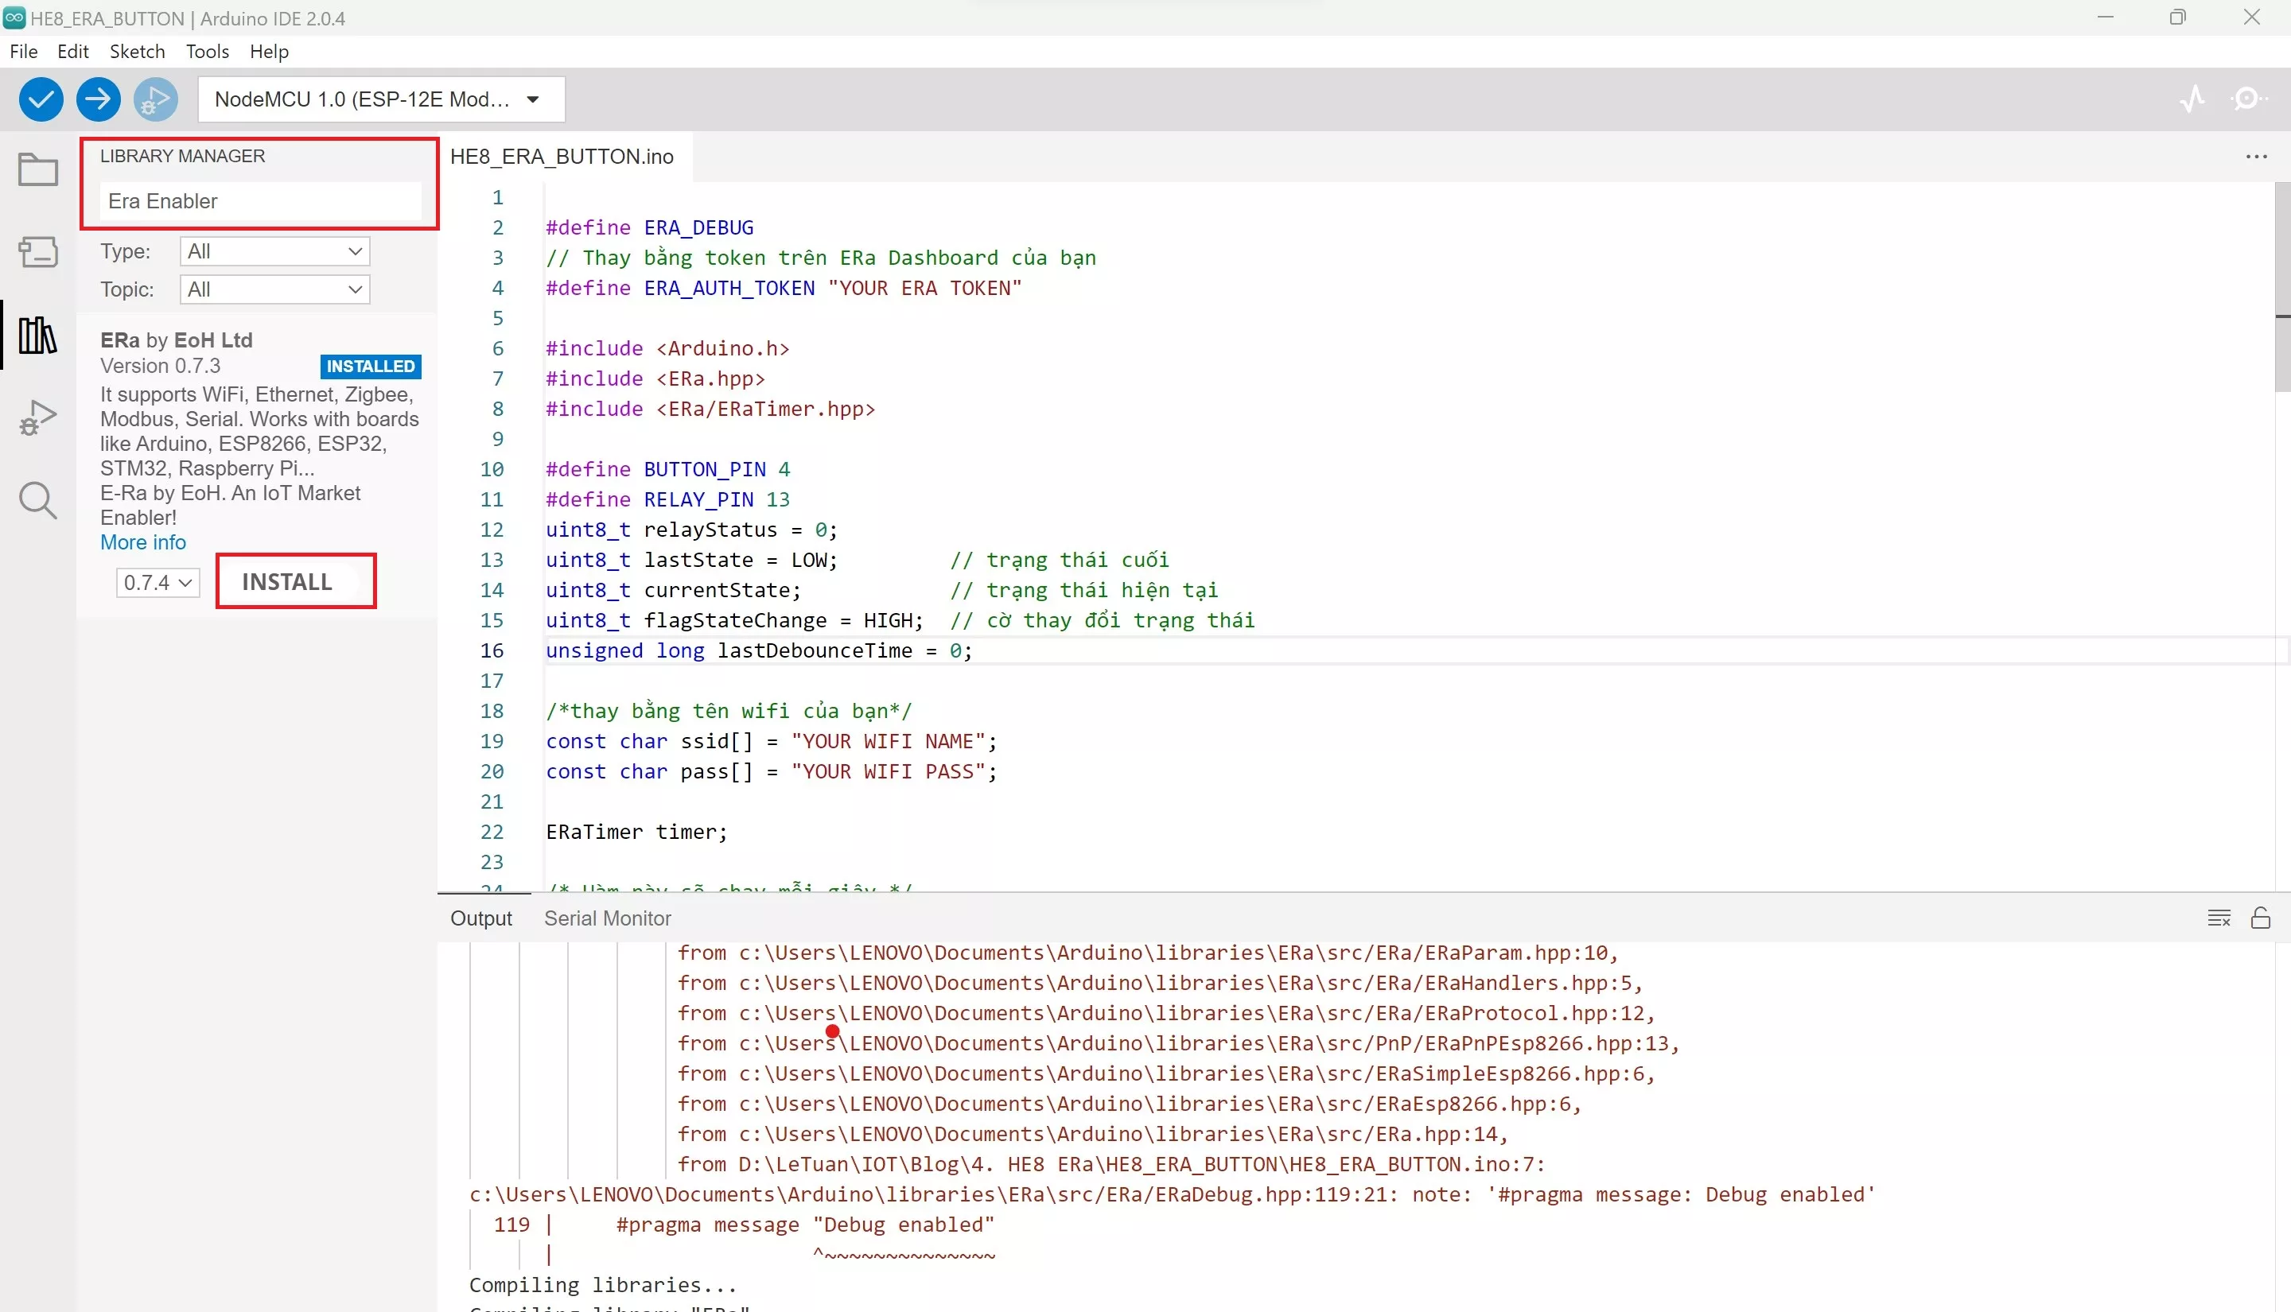Open the editor three-dots menu
The height and width of the screenshot is (1312, 2291).
pos(2256,157)
